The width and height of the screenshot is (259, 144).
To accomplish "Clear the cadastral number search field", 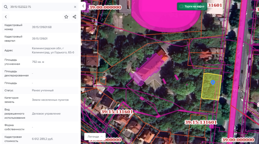I will (75, 7).
